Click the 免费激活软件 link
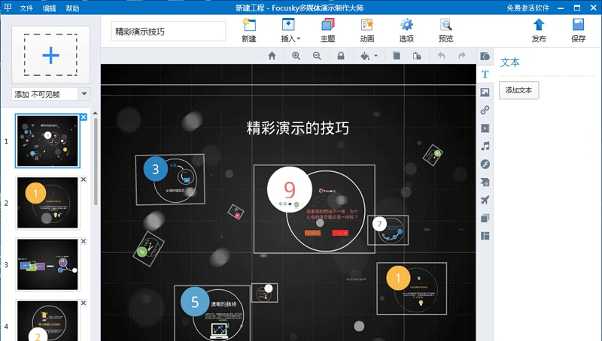The image size is (602, 341). click(x=528, y=8)
